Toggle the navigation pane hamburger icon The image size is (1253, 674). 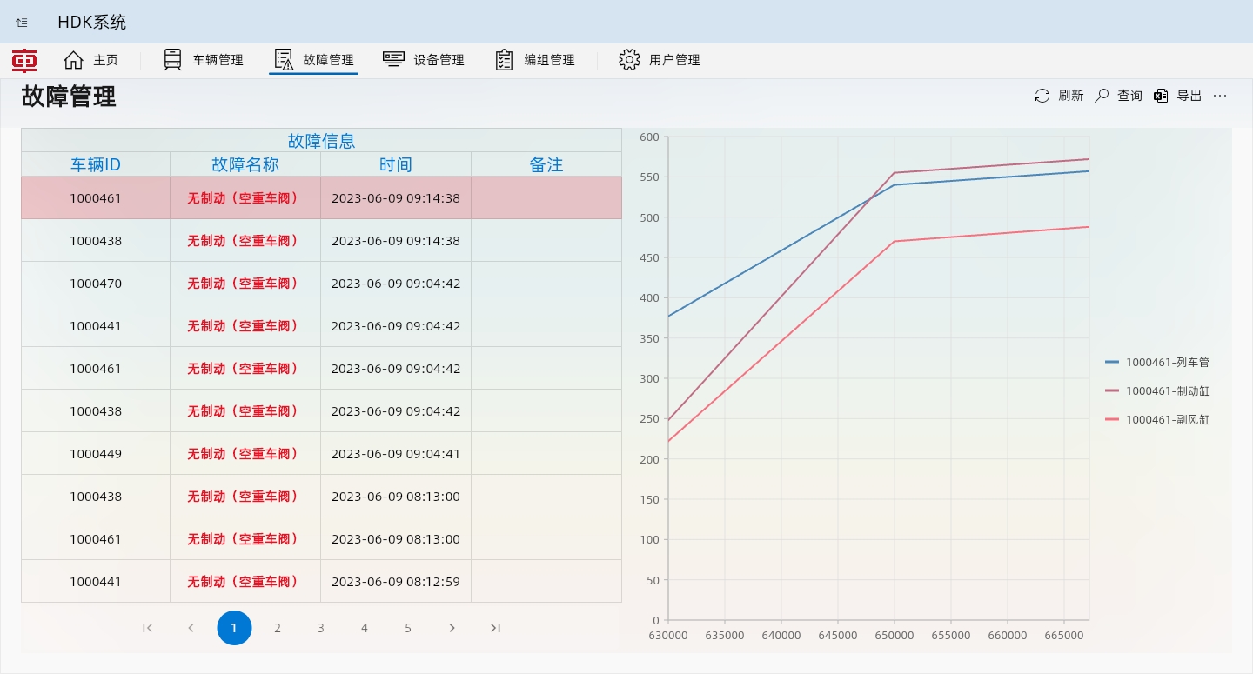click(22, 22)
